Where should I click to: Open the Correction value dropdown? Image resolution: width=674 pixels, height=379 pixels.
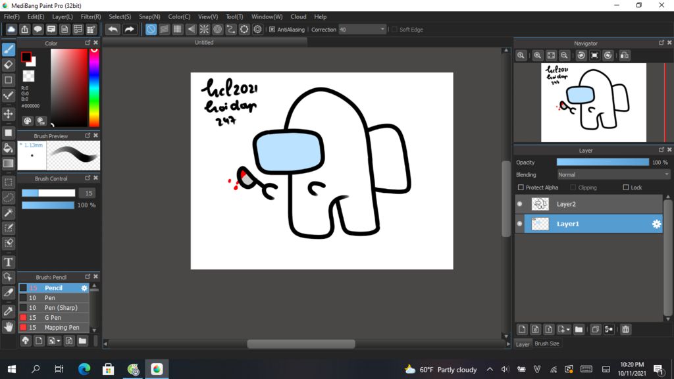382,30
